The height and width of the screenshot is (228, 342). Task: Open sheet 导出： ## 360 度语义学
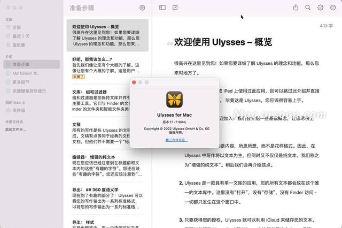click(107, 198)
